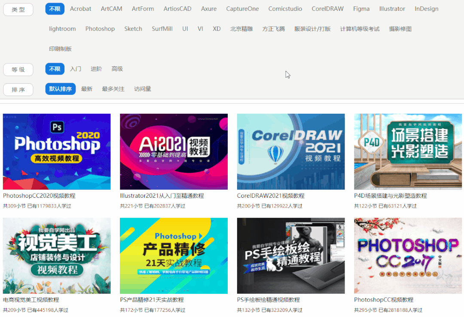This screenshot has width=464, height=317.
Task: Open 视觉美工 course thumbnail
Action: (57, 256)
